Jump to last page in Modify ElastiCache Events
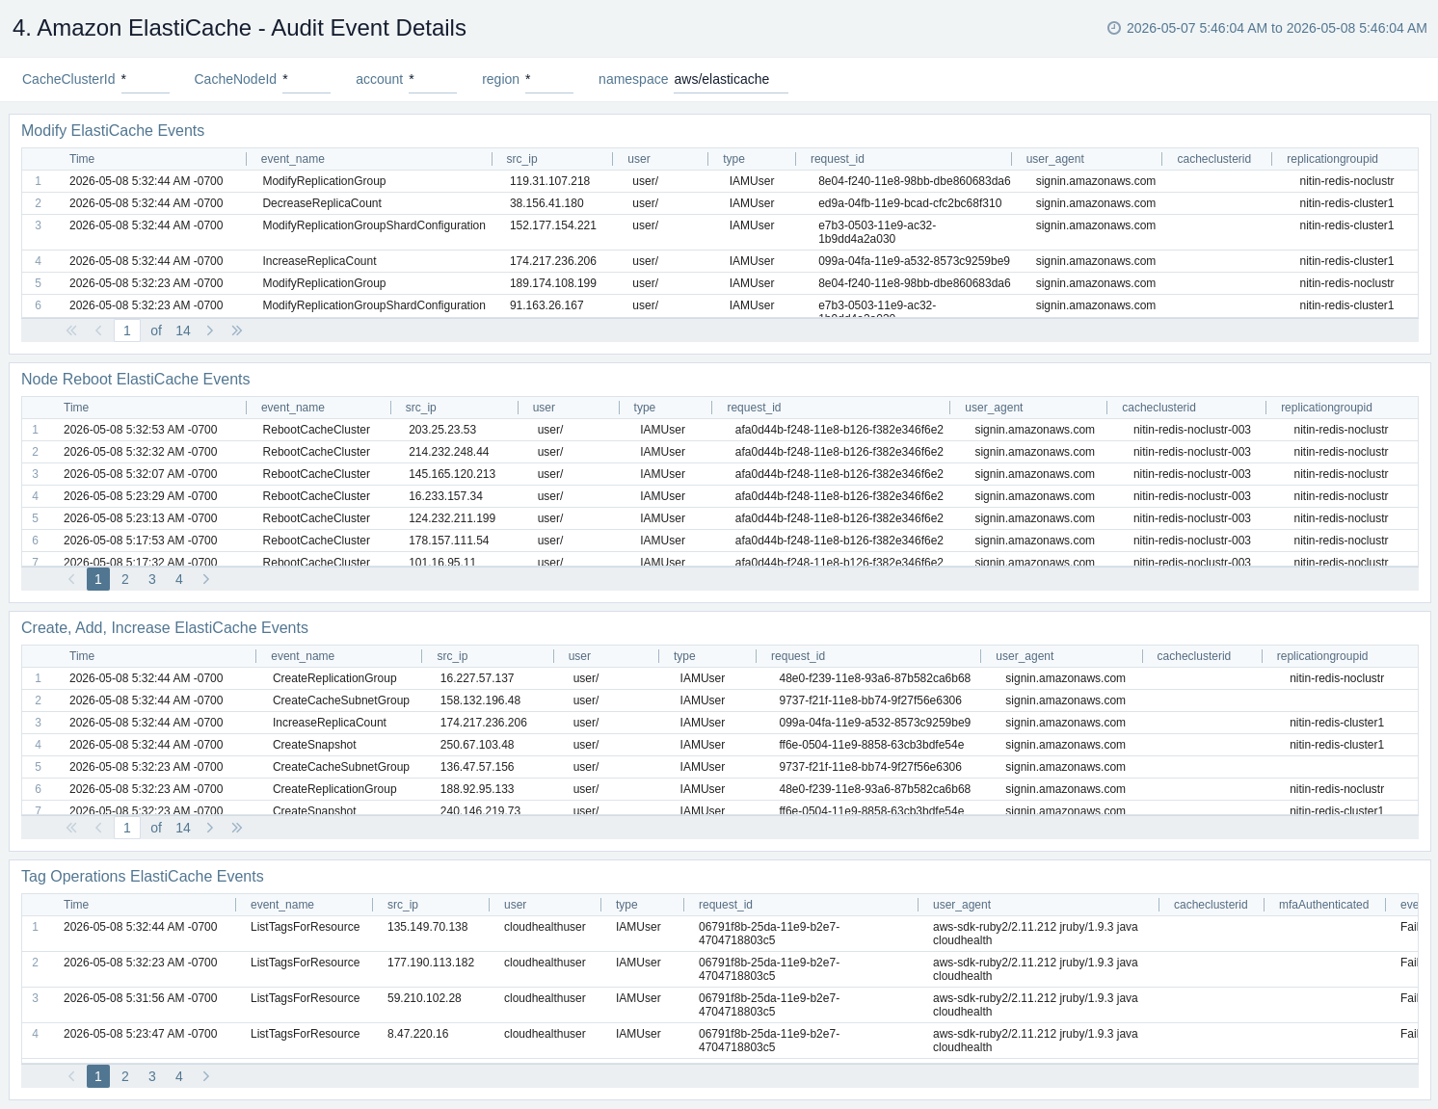Screen dimensions: 1438x1109 point(237,330)
